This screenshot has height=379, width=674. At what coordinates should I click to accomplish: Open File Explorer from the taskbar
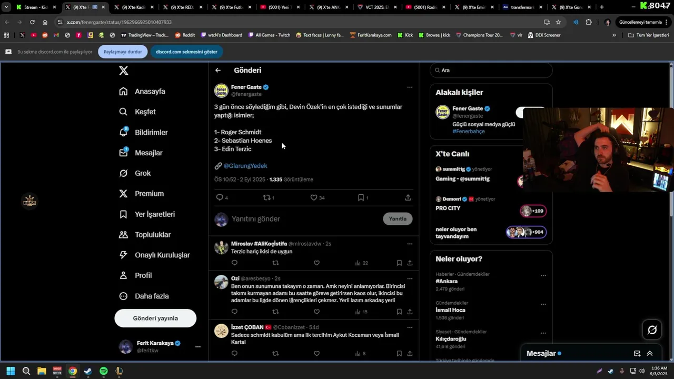[x=42, y=371]
